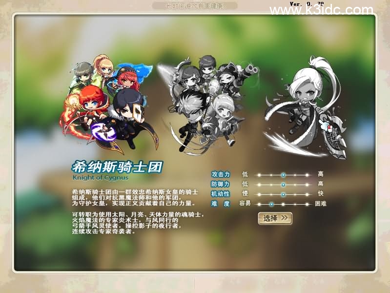
Task: Click the 攻击力 stat label
Action: coord(220,174)
